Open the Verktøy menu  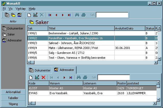coord(21,9)
